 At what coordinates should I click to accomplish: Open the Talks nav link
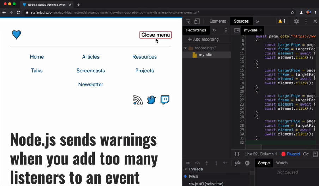37,71
